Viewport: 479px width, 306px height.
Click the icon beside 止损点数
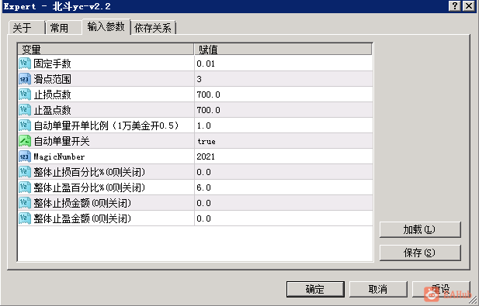click(25, 95)
